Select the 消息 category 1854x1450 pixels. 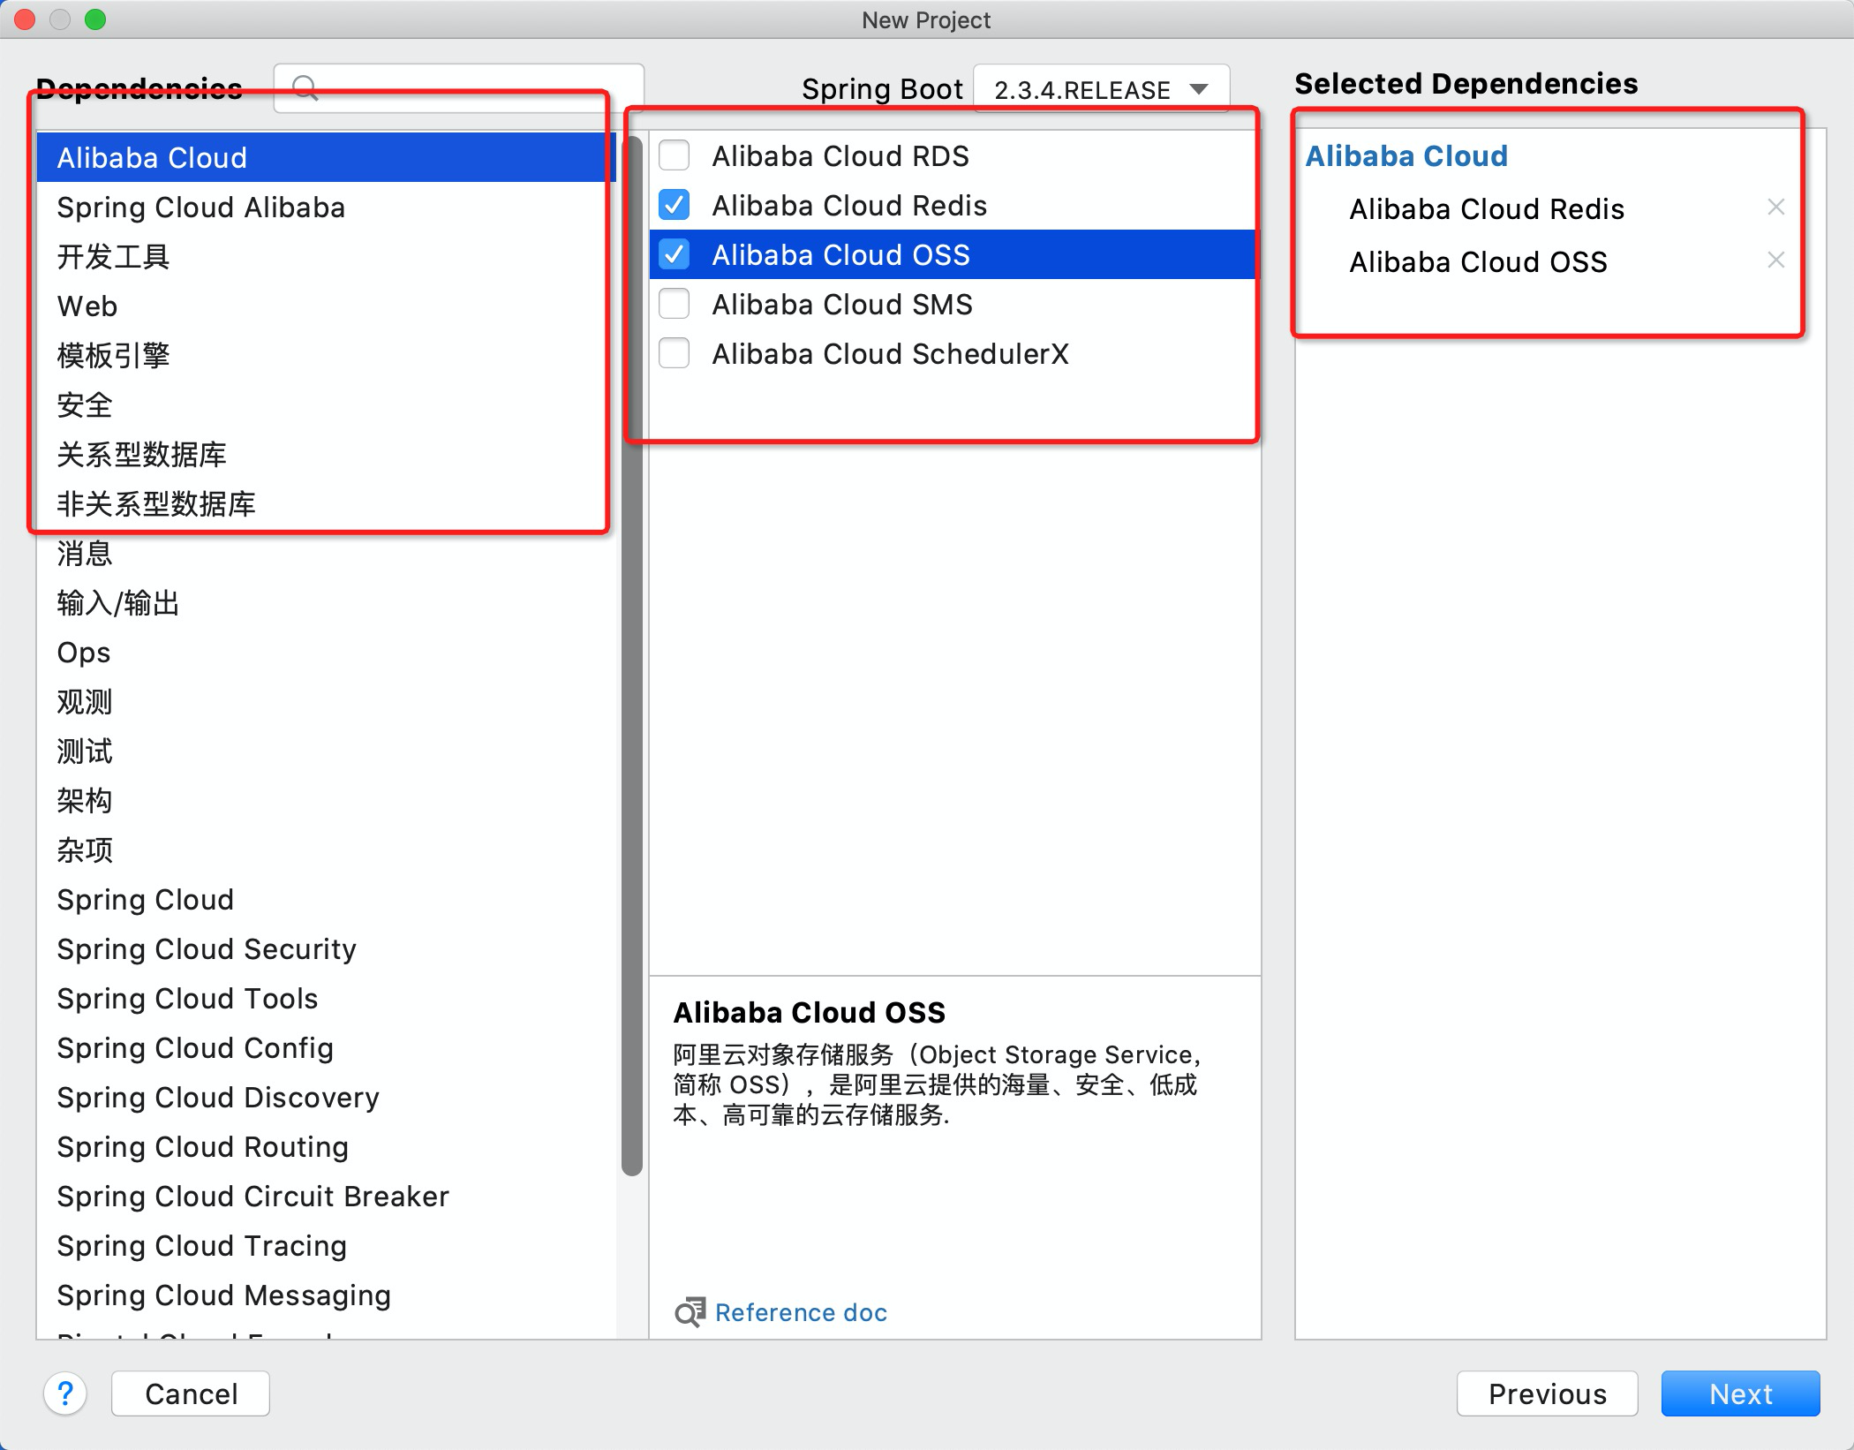pos(327,553)
